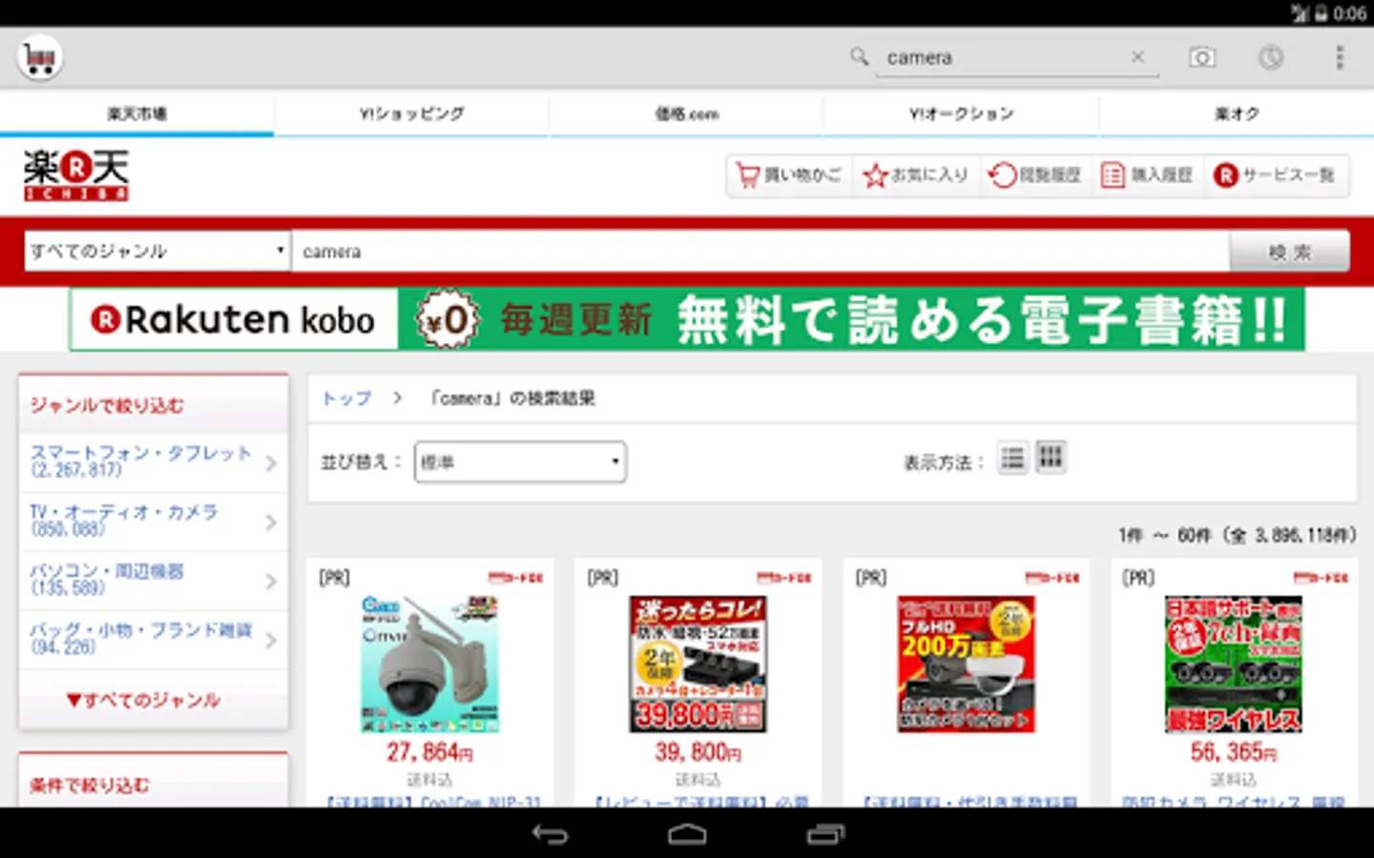Switch to grid view display

[x=1051, y=459]
